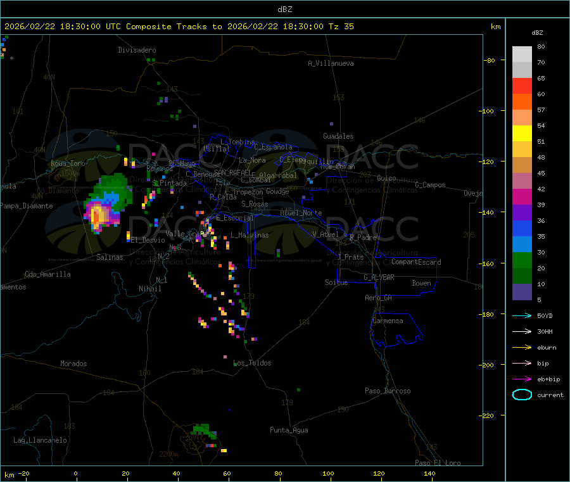
Task: Click the Bowen label
Action: pyautogui.click(x=422, y=283)
